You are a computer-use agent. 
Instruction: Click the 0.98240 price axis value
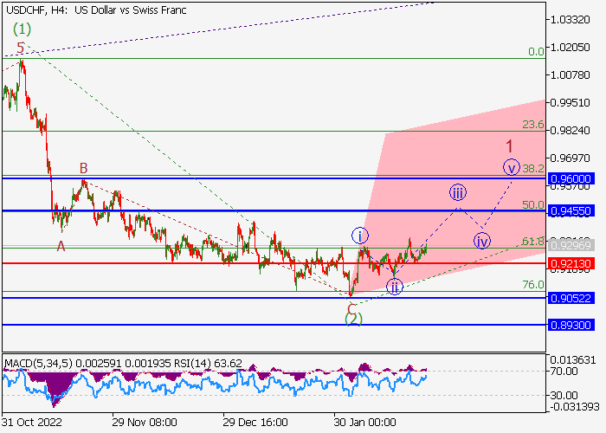(570, 130)
